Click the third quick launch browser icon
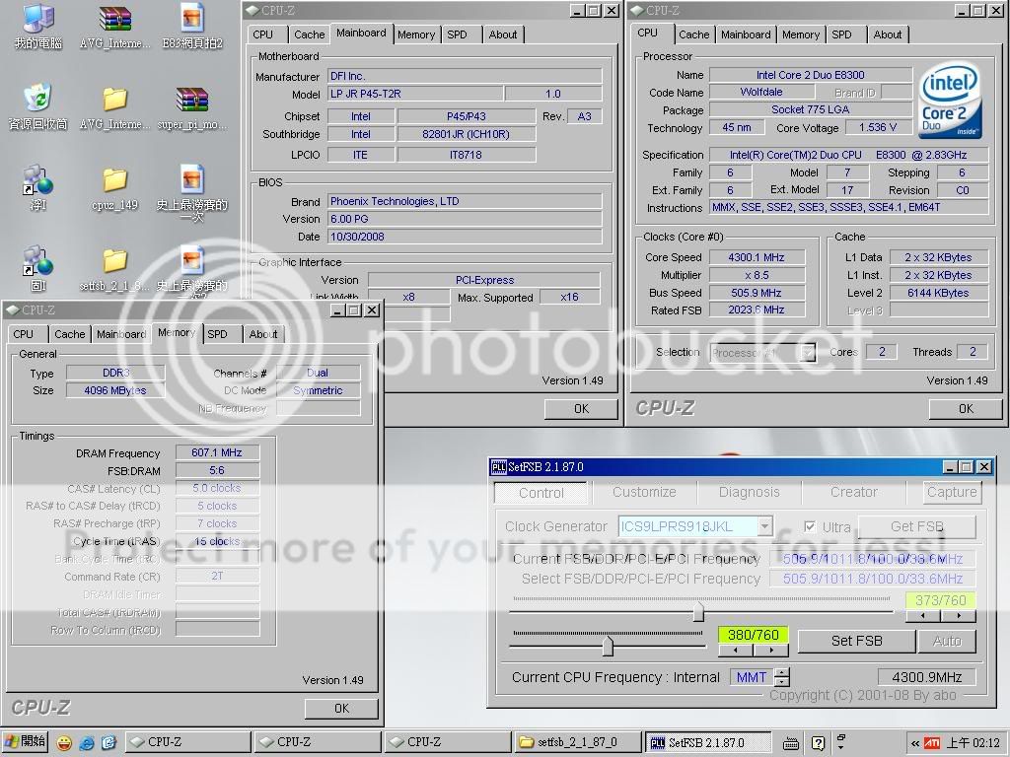 (x=108, y=743)
